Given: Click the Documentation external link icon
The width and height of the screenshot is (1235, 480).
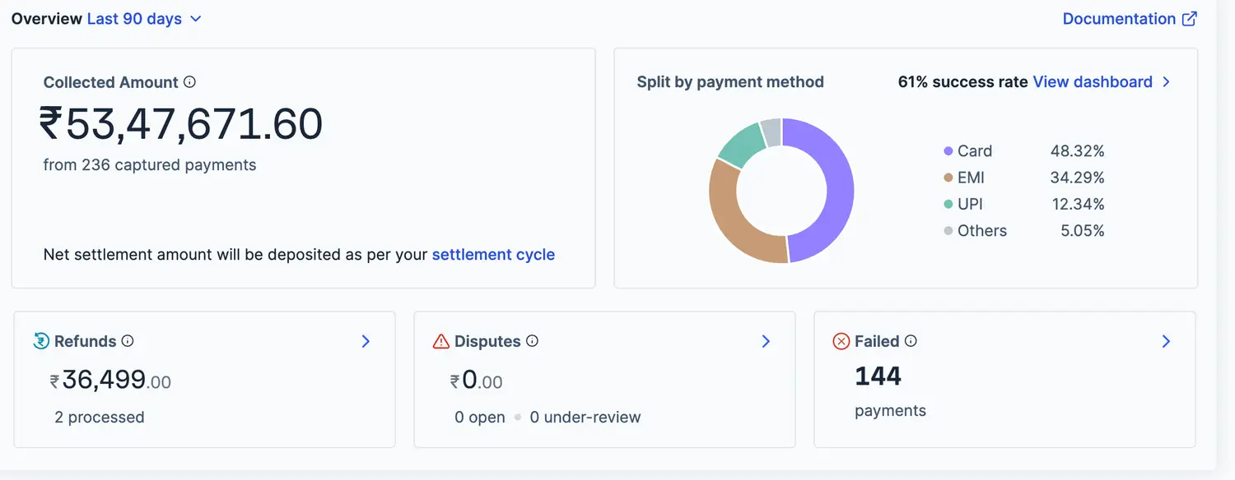Looking at the screenshot, I should click(x=1190, y=19).
